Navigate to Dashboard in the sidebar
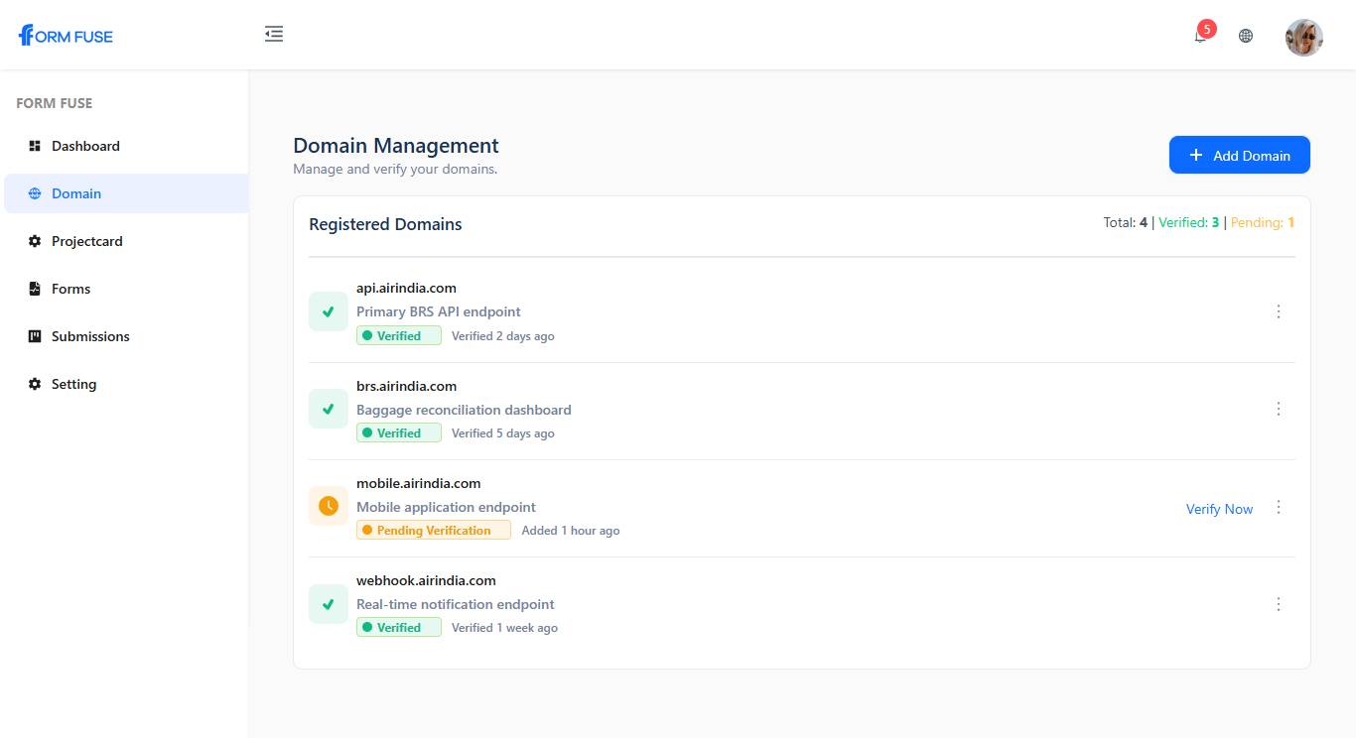 pos(85,145)
